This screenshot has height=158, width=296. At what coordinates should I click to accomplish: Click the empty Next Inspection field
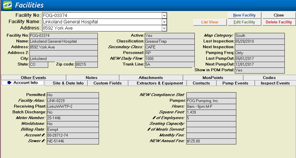click(260, 47)
